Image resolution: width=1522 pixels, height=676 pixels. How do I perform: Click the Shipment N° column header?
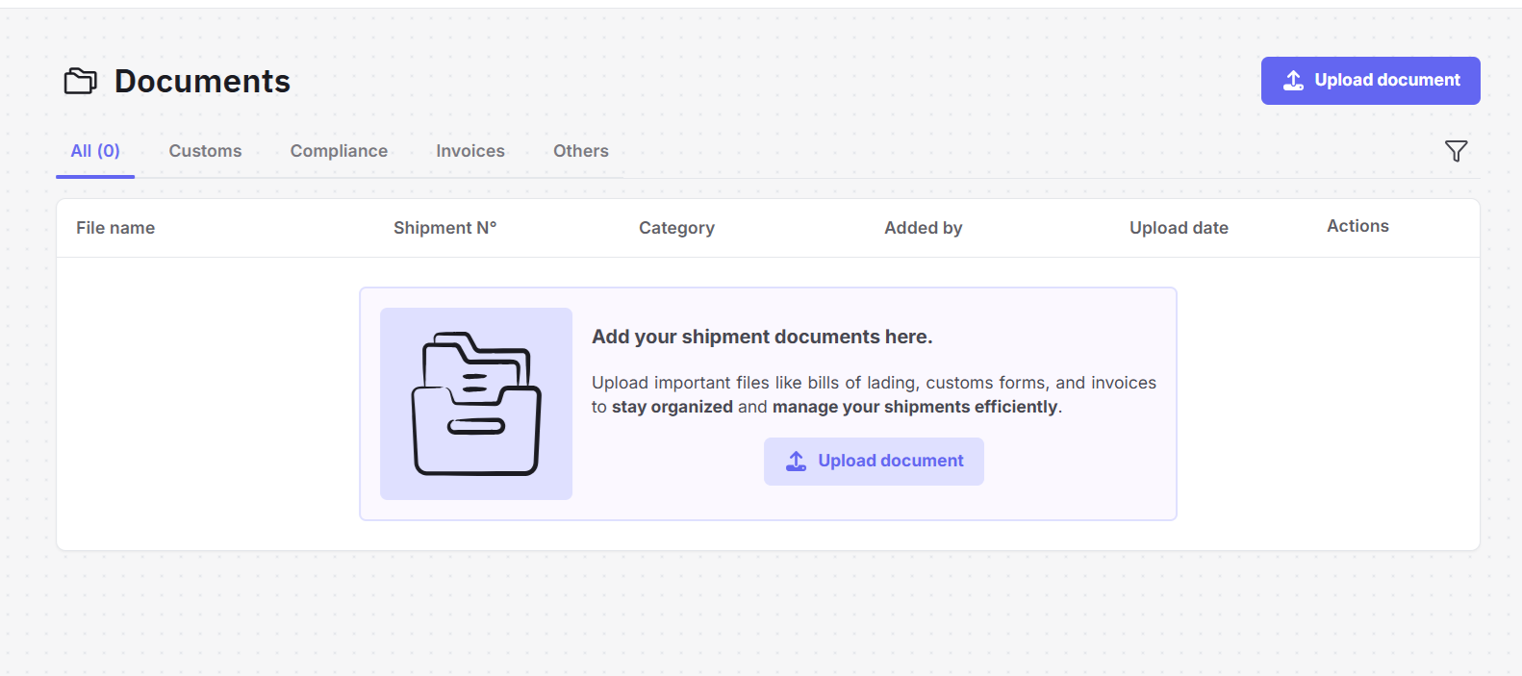445,228
